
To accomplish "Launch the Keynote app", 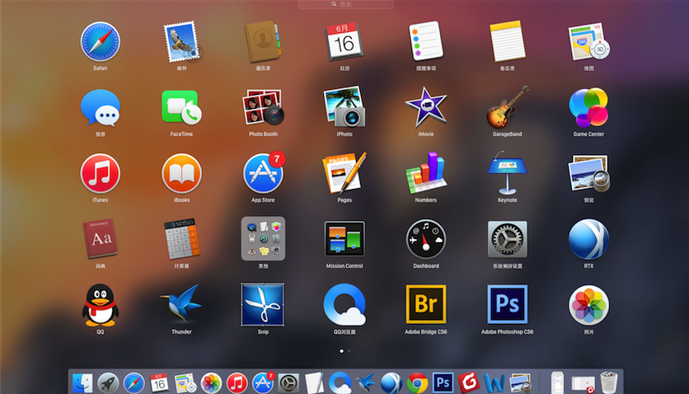I will [x=507, y=173].
